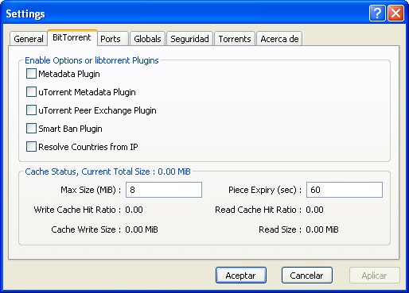Focus the Max Size (MiB) field
Viewport: 409px width, 293px height.
(164, 190)
